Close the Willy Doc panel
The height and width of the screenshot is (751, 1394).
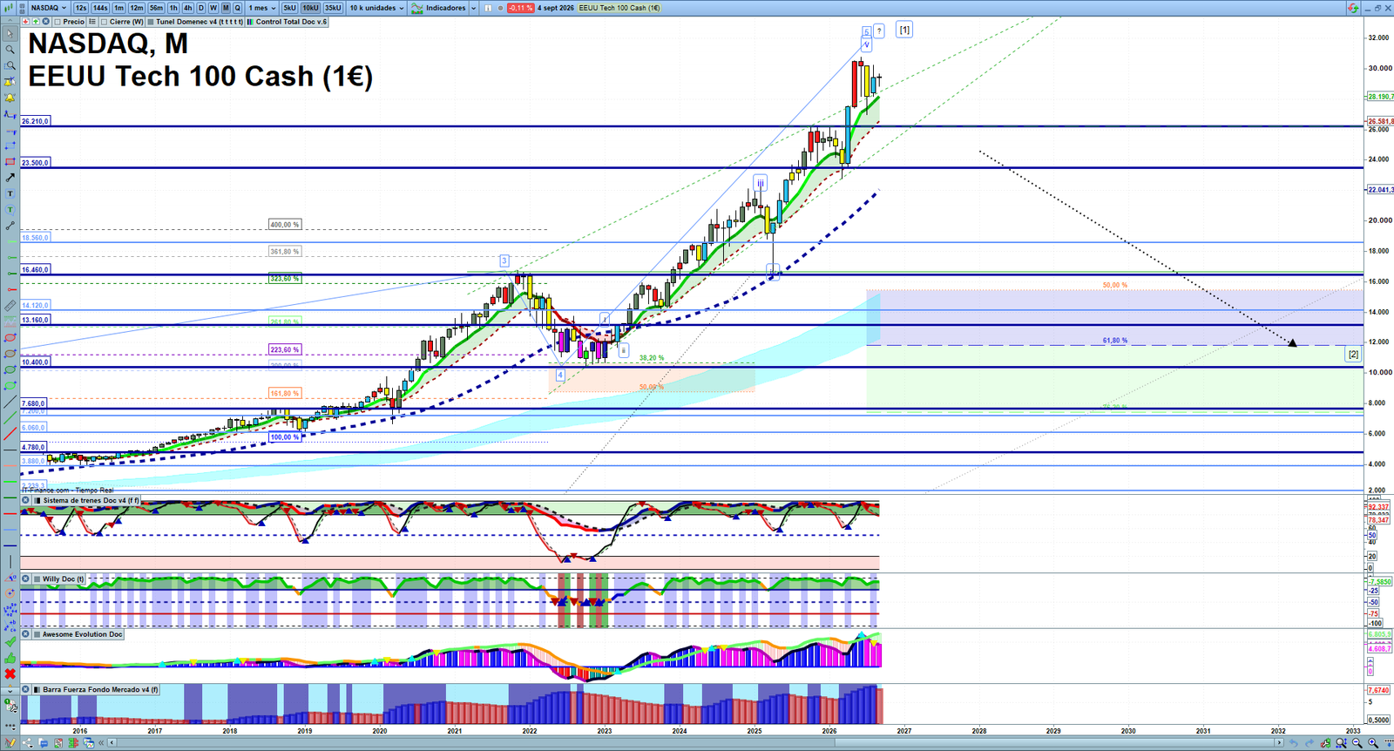point(26,578)
